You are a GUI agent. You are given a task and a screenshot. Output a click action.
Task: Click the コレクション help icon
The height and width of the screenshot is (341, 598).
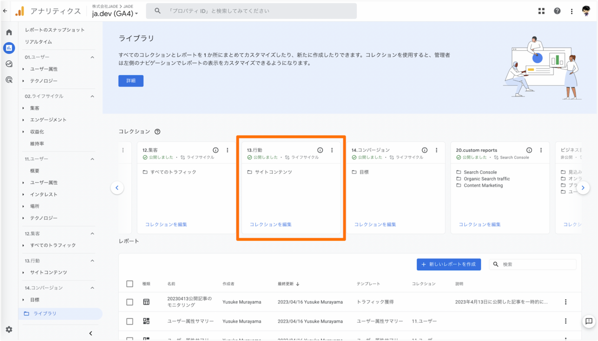[158, 131]
